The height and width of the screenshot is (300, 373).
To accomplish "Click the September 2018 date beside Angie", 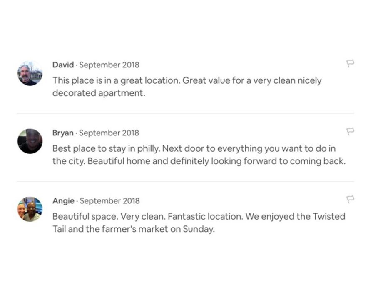I will [x=110, y=201].
